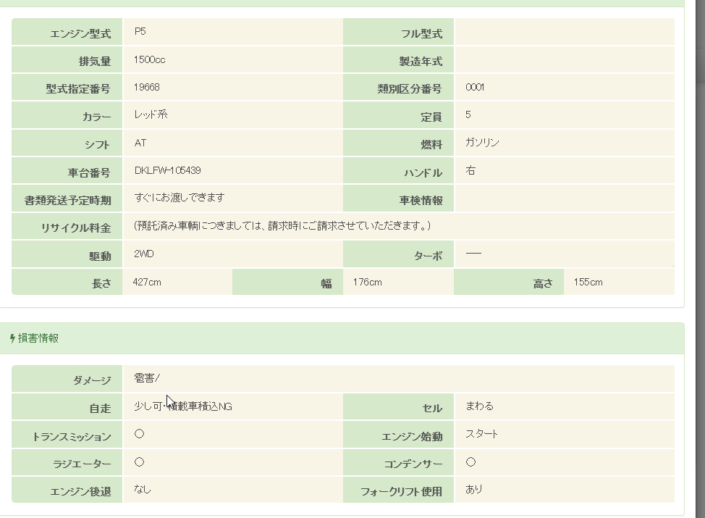Click the circle mark for ラジエーター
This screenshot has width=705, height=518.
[139, 462]
